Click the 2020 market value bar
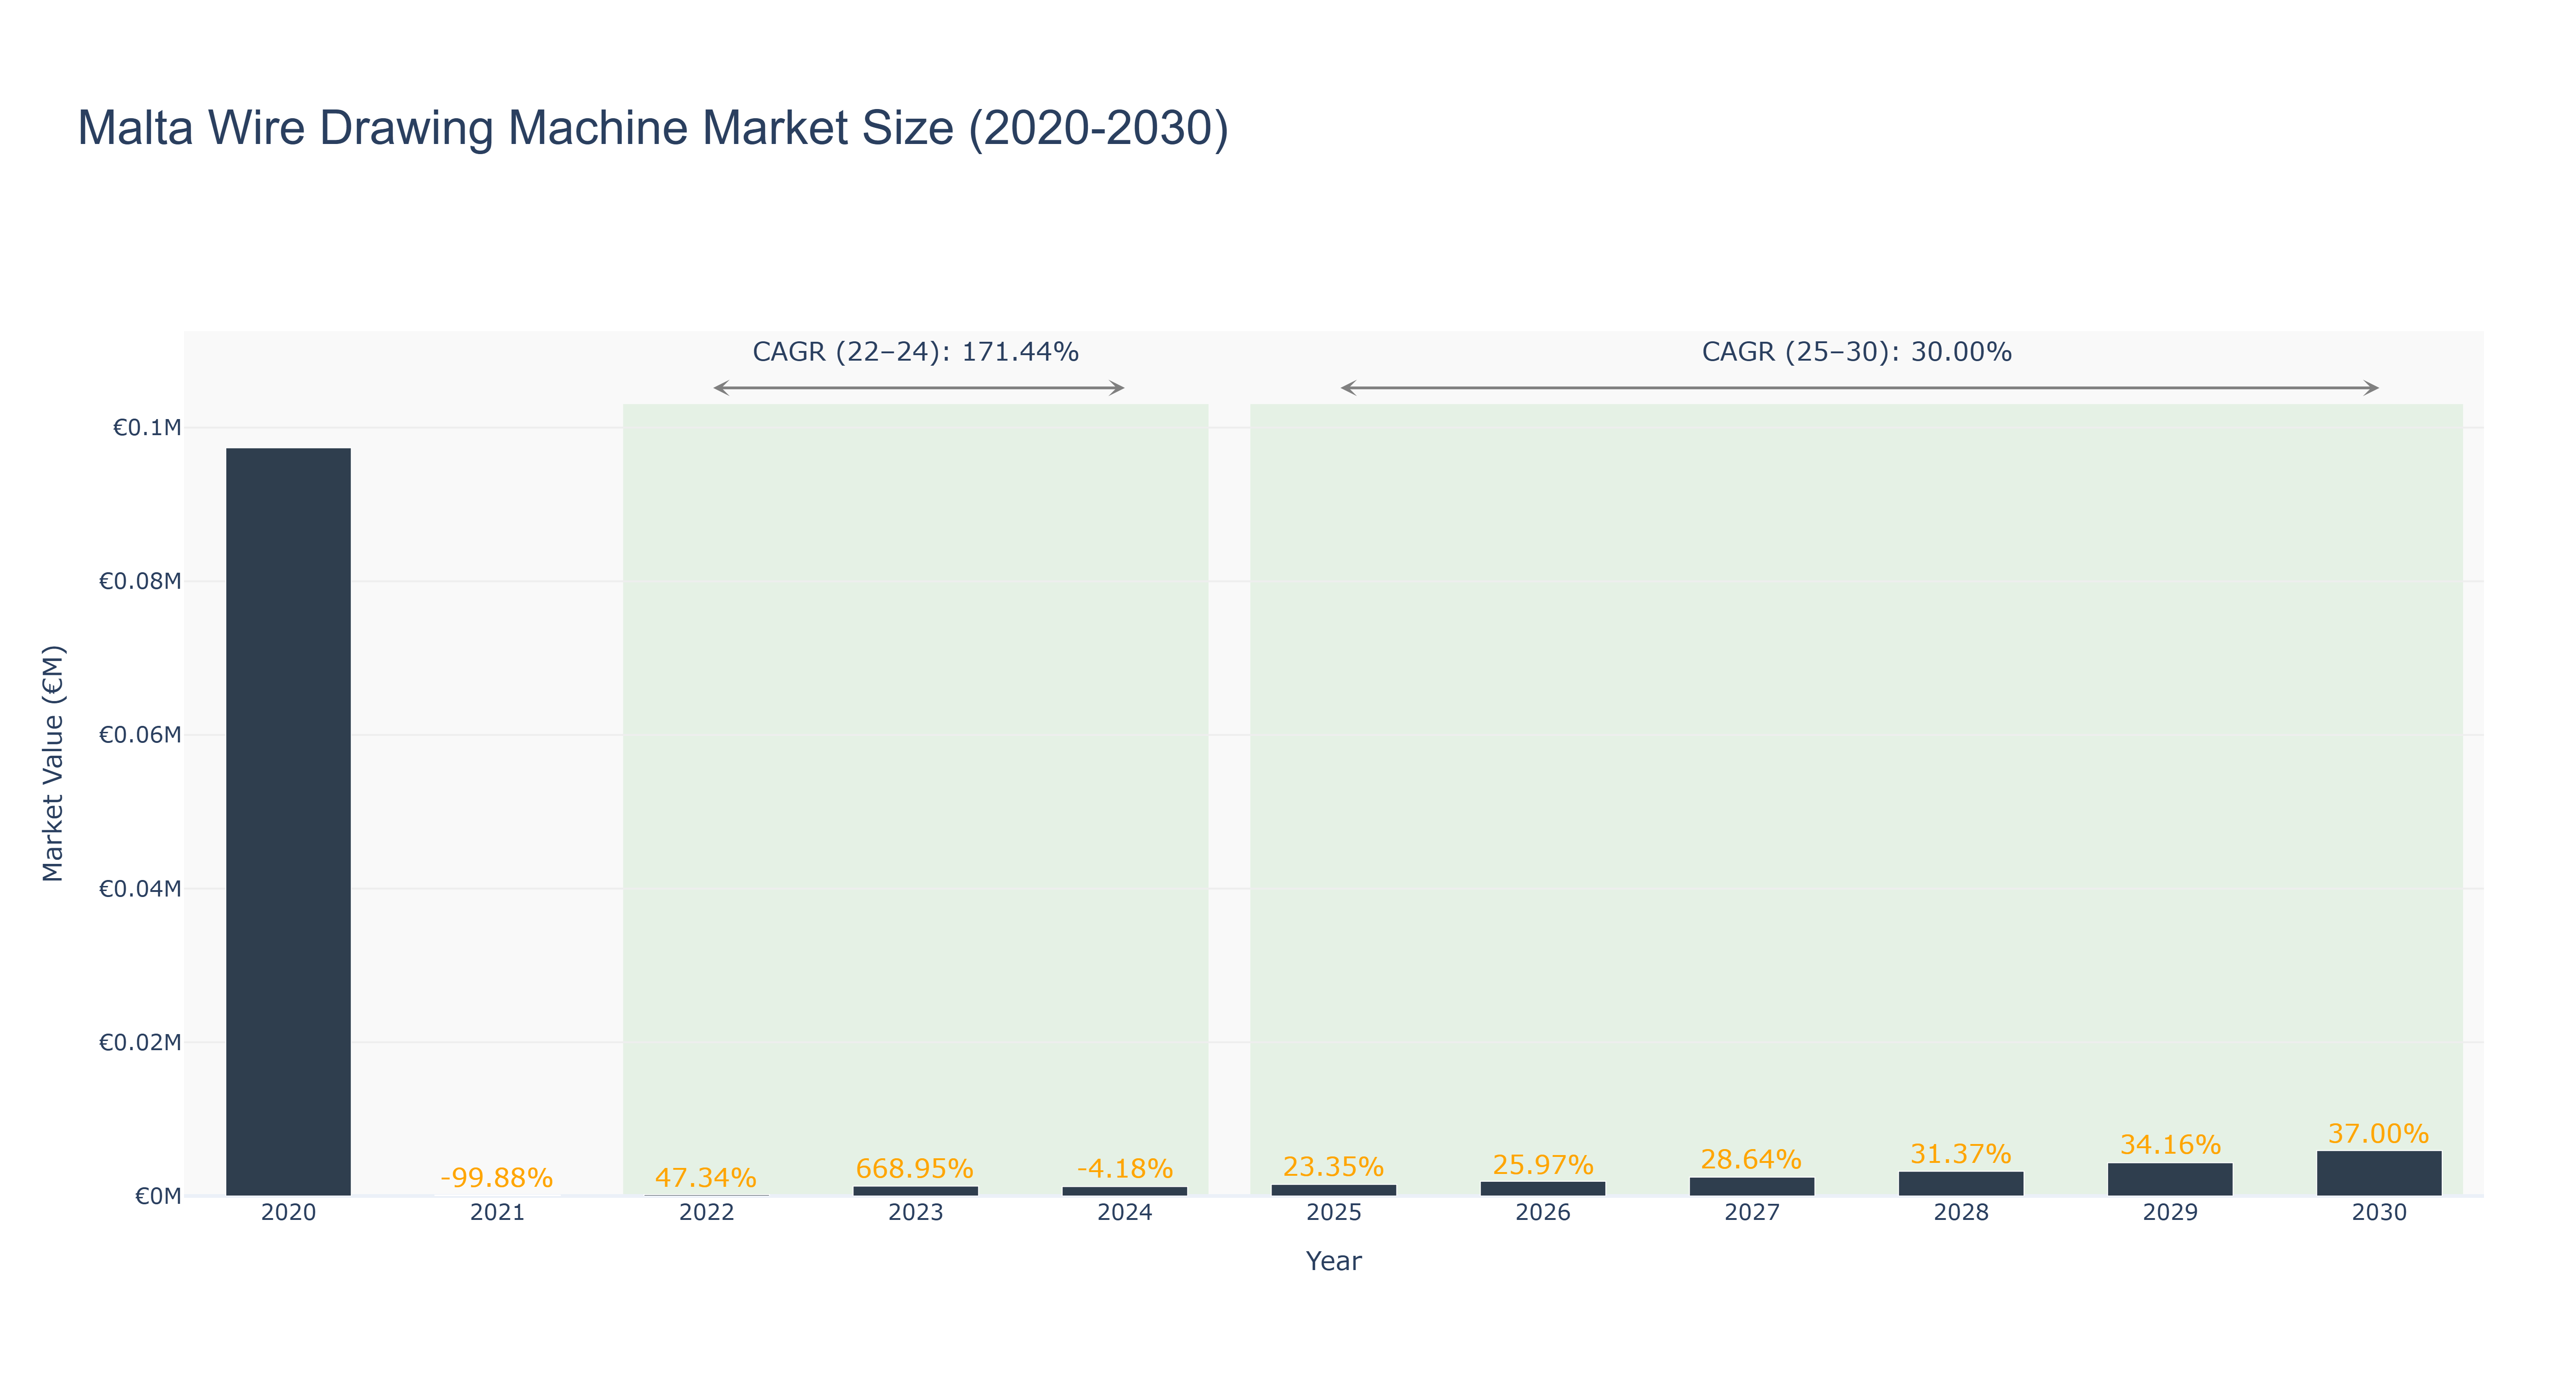Screen dimensions: 2576x1380 288,822
